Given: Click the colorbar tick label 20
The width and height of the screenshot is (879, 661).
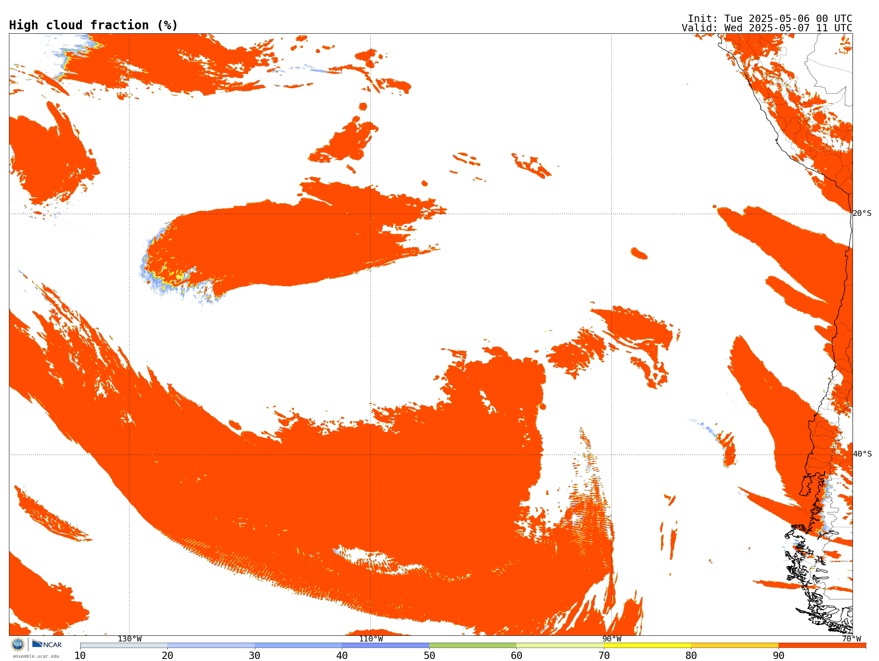Looking at the screenshot, I should [x=167, y=656].
